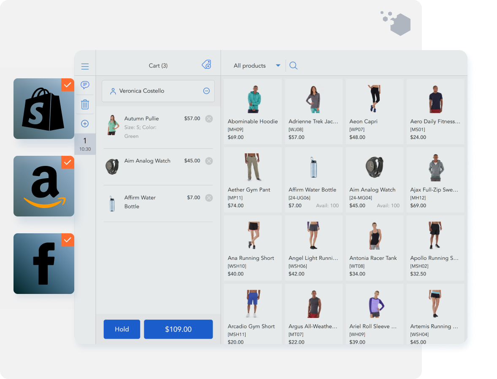Clear the cart using the trash icon
The height and width of the screenshot is (379, 497).
85,104
